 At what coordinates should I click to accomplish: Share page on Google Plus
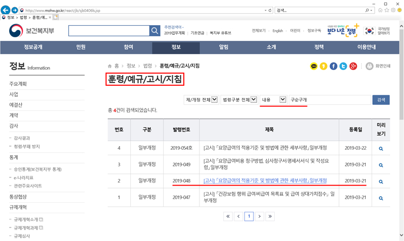click(353, 66)
